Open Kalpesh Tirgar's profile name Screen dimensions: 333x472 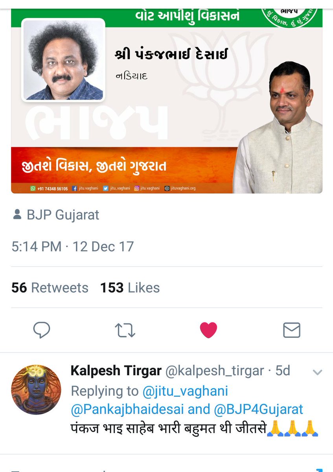tap(116, 371)
